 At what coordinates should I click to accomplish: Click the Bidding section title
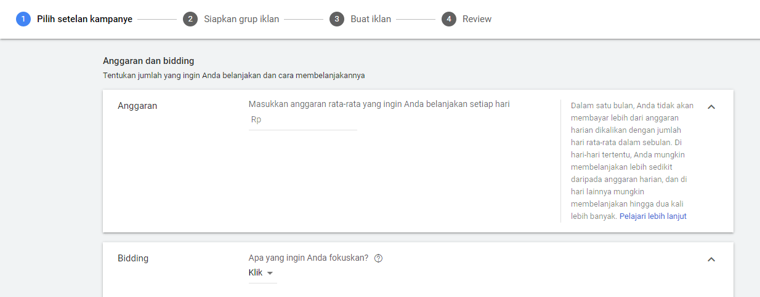pos(133,258)
